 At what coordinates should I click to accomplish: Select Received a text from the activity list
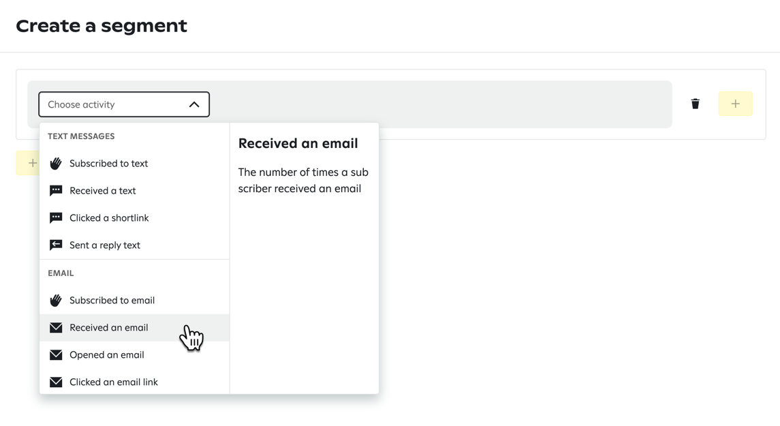pos(102,190)
